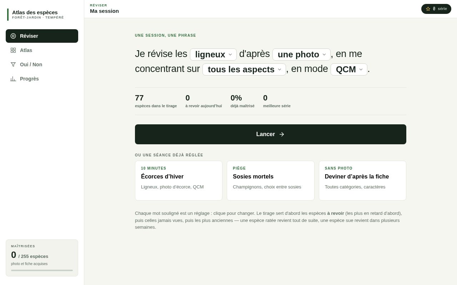Click 'OU UNE SÉANCE DÉJÀ RÉGLÉE' heading

[x=169, y=155]
